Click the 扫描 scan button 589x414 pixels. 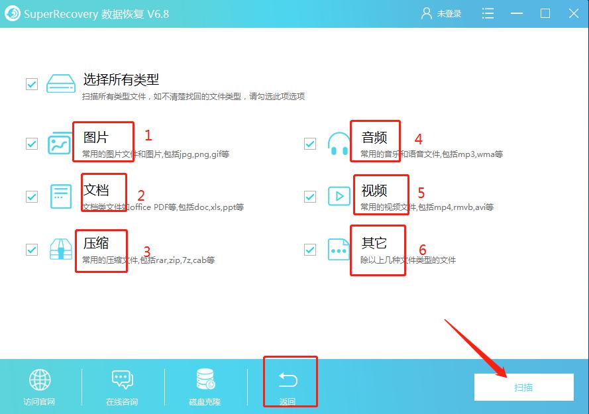524,388
